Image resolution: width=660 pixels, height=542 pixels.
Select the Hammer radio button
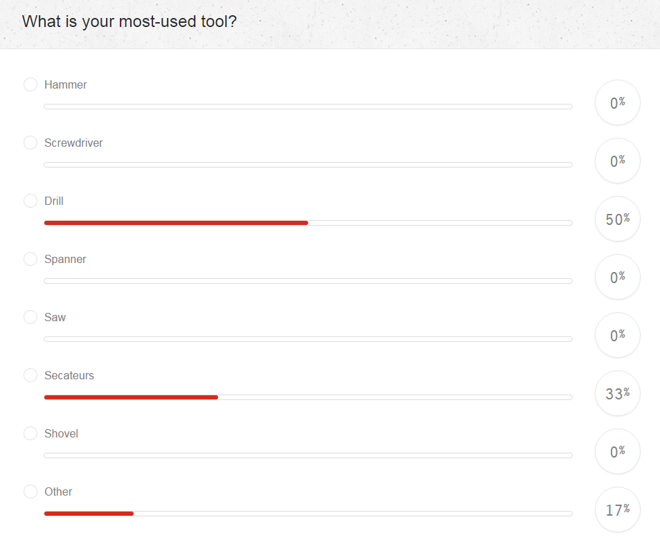(x=30, y=84)
